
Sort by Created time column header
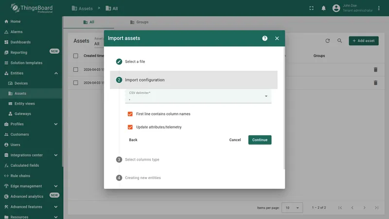tap(93, 56)
